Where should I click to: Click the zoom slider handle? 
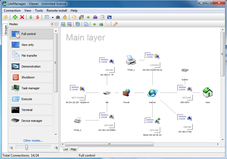[26, 147]
